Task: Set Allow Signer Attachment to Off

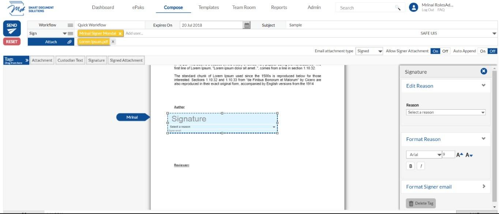Action: pos(445,51)
